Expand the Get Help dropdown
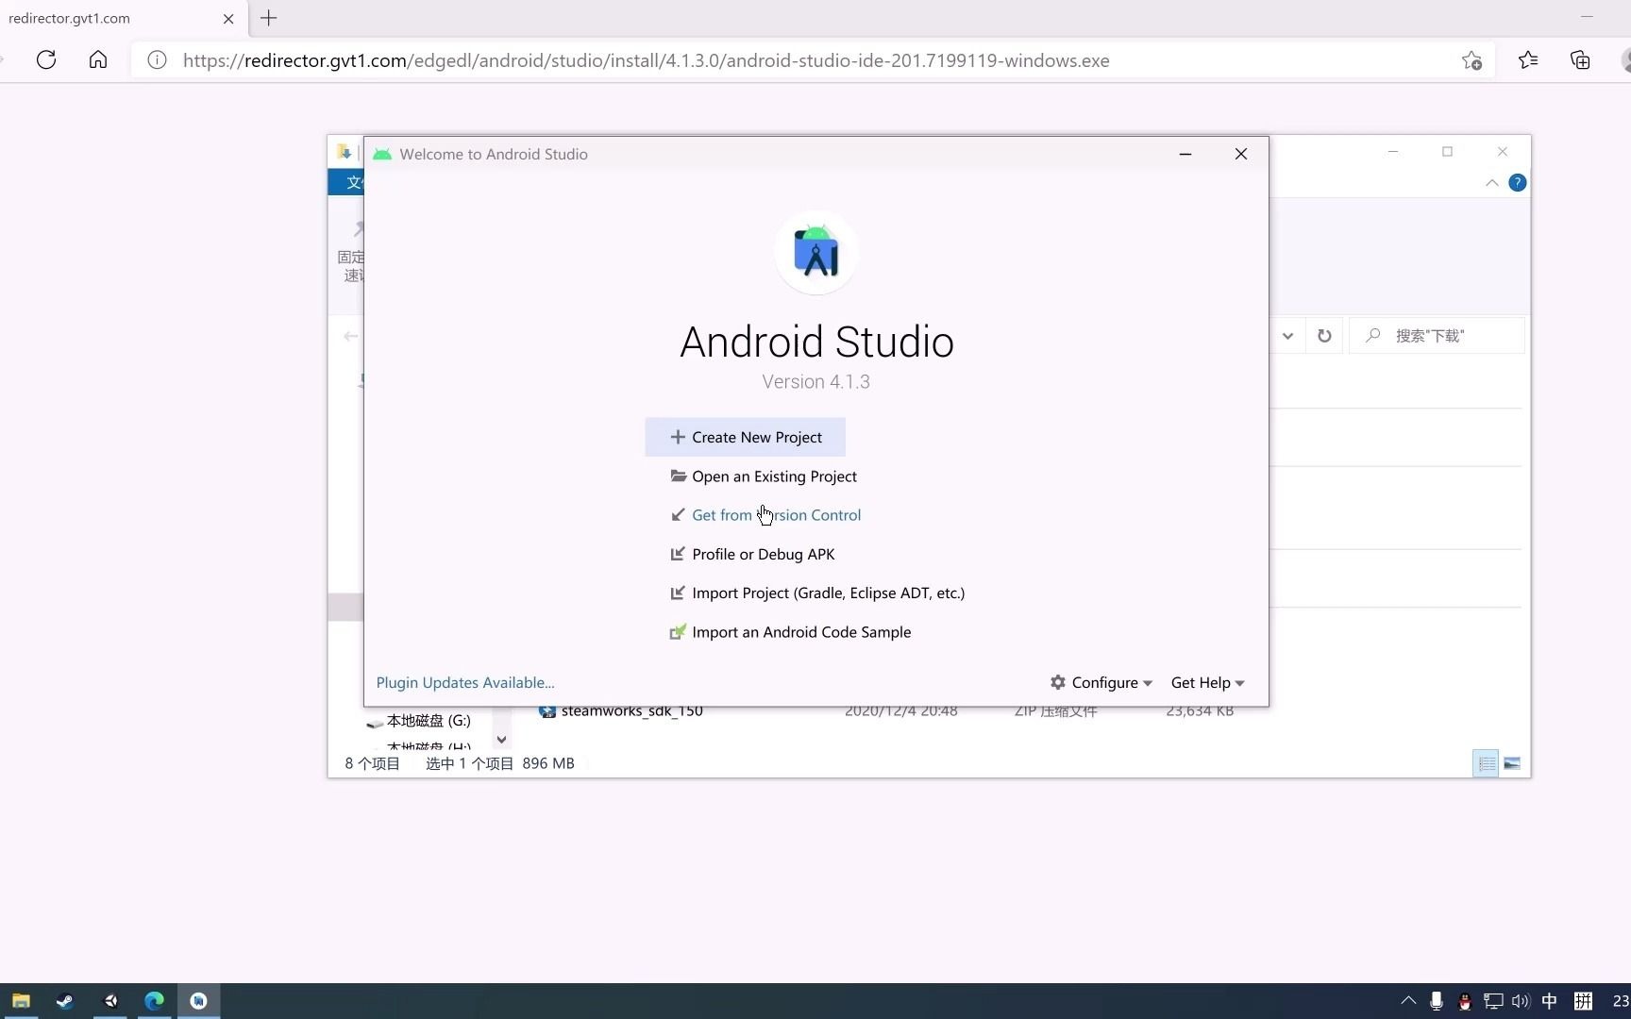Screen dimensions: 1631x1019 coord(1207,682)
